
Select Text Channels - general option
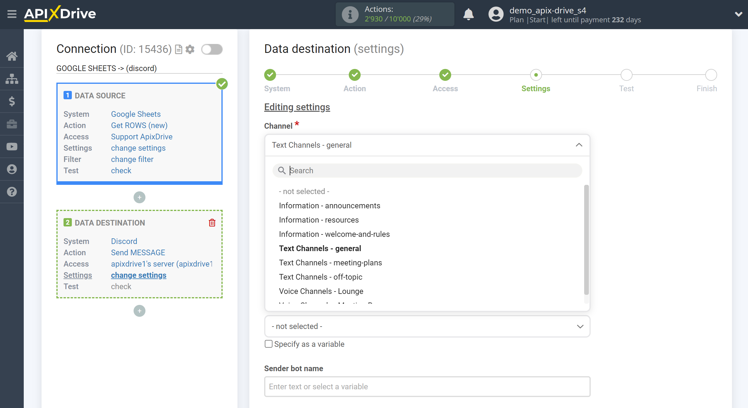click(320, 248)
